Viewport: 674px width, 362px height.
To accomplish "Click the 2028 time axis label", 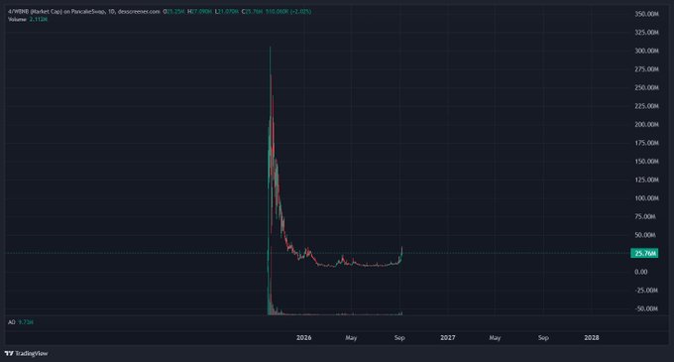I will (x=592, y=338).
